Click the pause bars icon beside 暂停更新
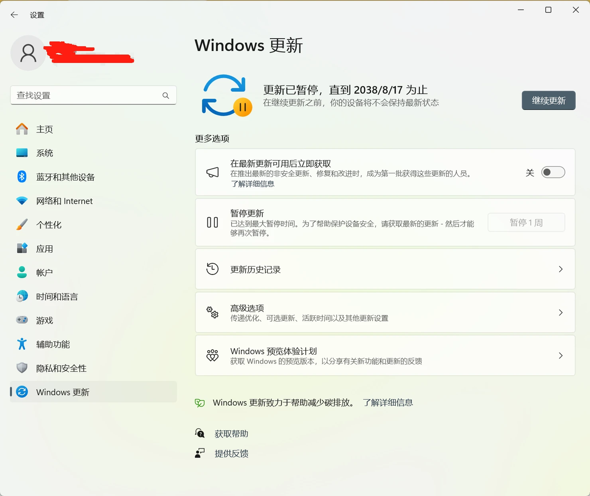Viewport: 590px width, 496px height. 213,222
